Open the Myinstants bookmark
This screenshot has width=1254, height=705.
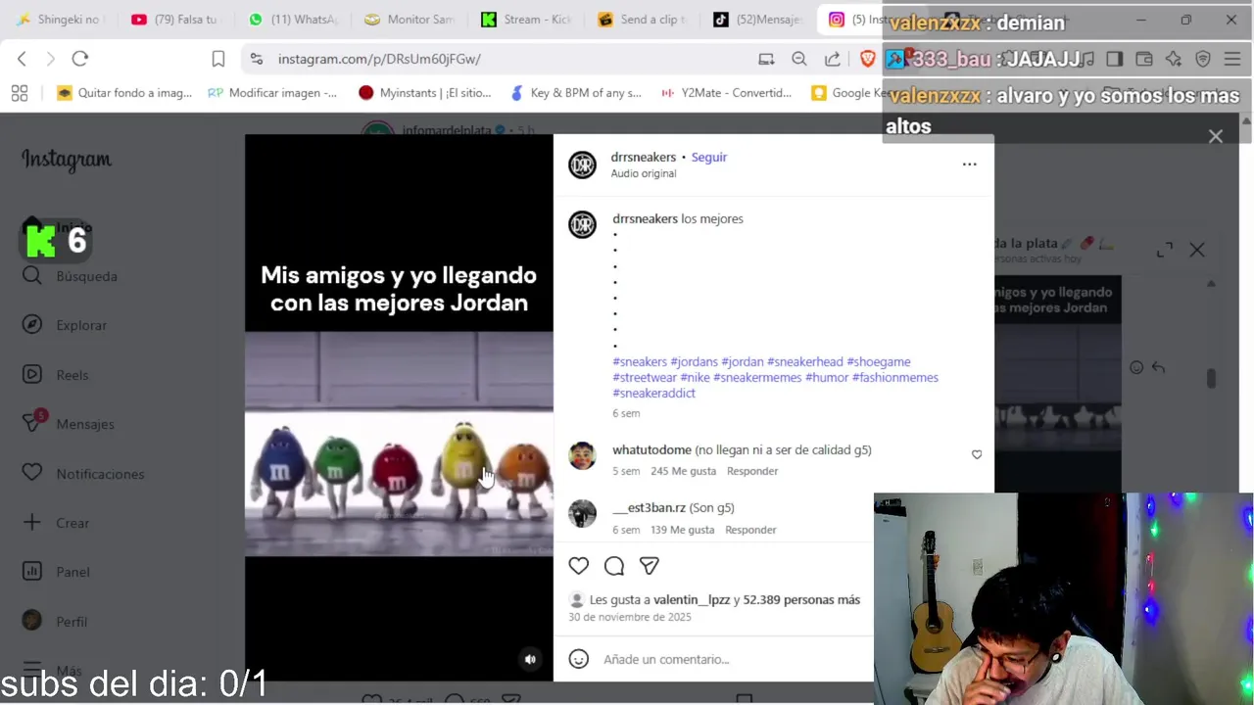pyautogui.click(x=424, y=93)
